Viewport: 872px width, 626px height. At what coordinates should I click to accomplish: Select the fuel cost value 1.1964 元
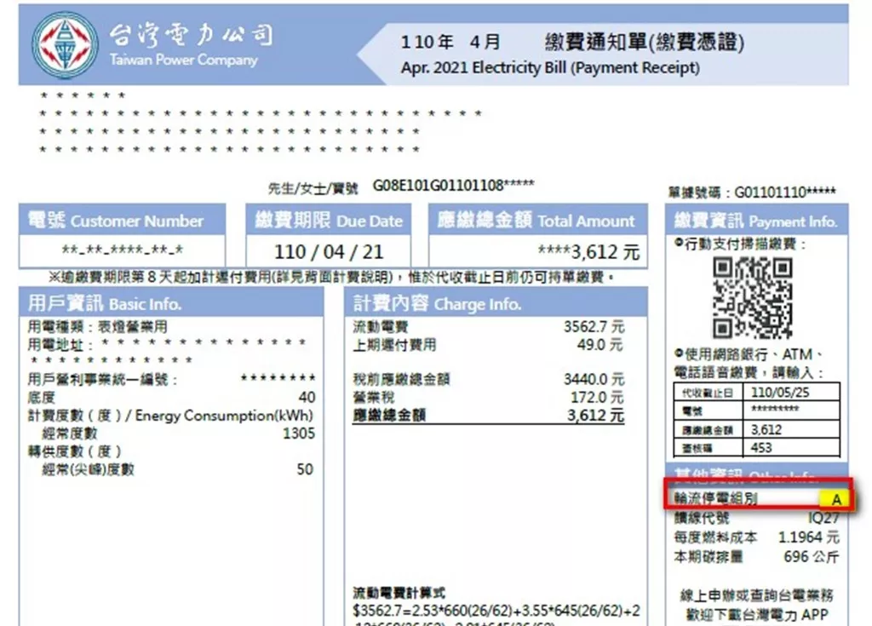point(809,537)
